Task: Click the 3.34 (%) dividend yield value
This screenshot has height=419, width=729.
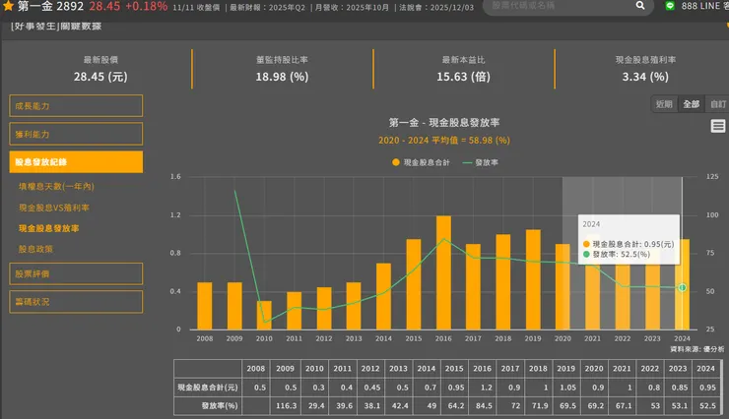Action: (645, 77)
